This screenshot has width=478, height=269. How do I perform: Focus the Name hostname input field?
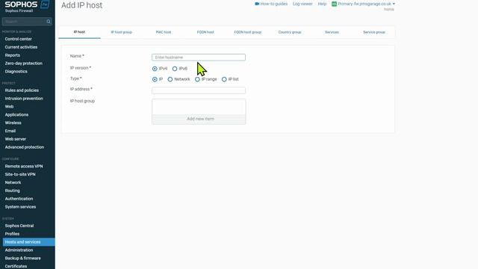199,58
